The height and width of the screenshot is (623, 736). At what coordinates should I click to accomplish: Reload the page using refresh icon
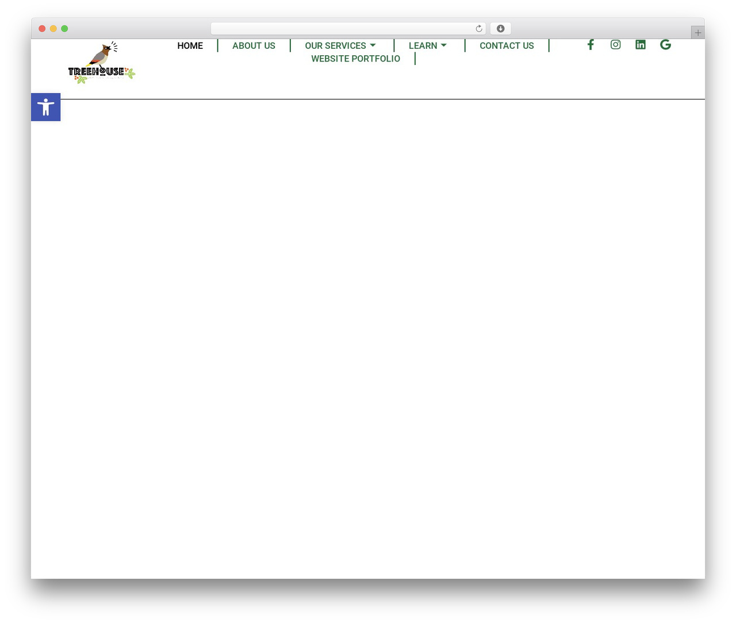tap(478, 29)
